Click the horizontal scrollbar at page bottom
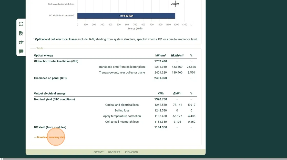This screenshot has height=160, width=287. (143, 159)
